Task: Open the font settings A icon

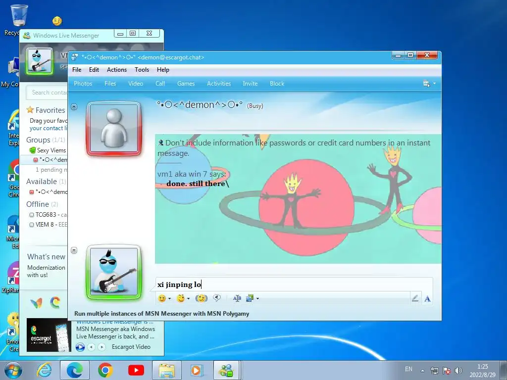Action: coord(427,298)
